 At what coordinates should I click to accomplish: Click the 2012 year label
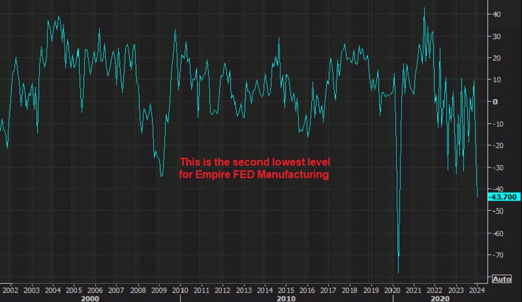pos(223,290)
